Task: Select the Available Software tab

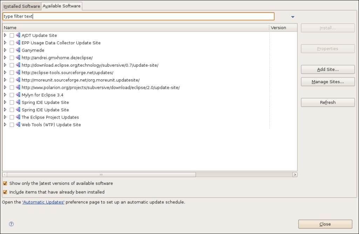Action: pos(62,6)
